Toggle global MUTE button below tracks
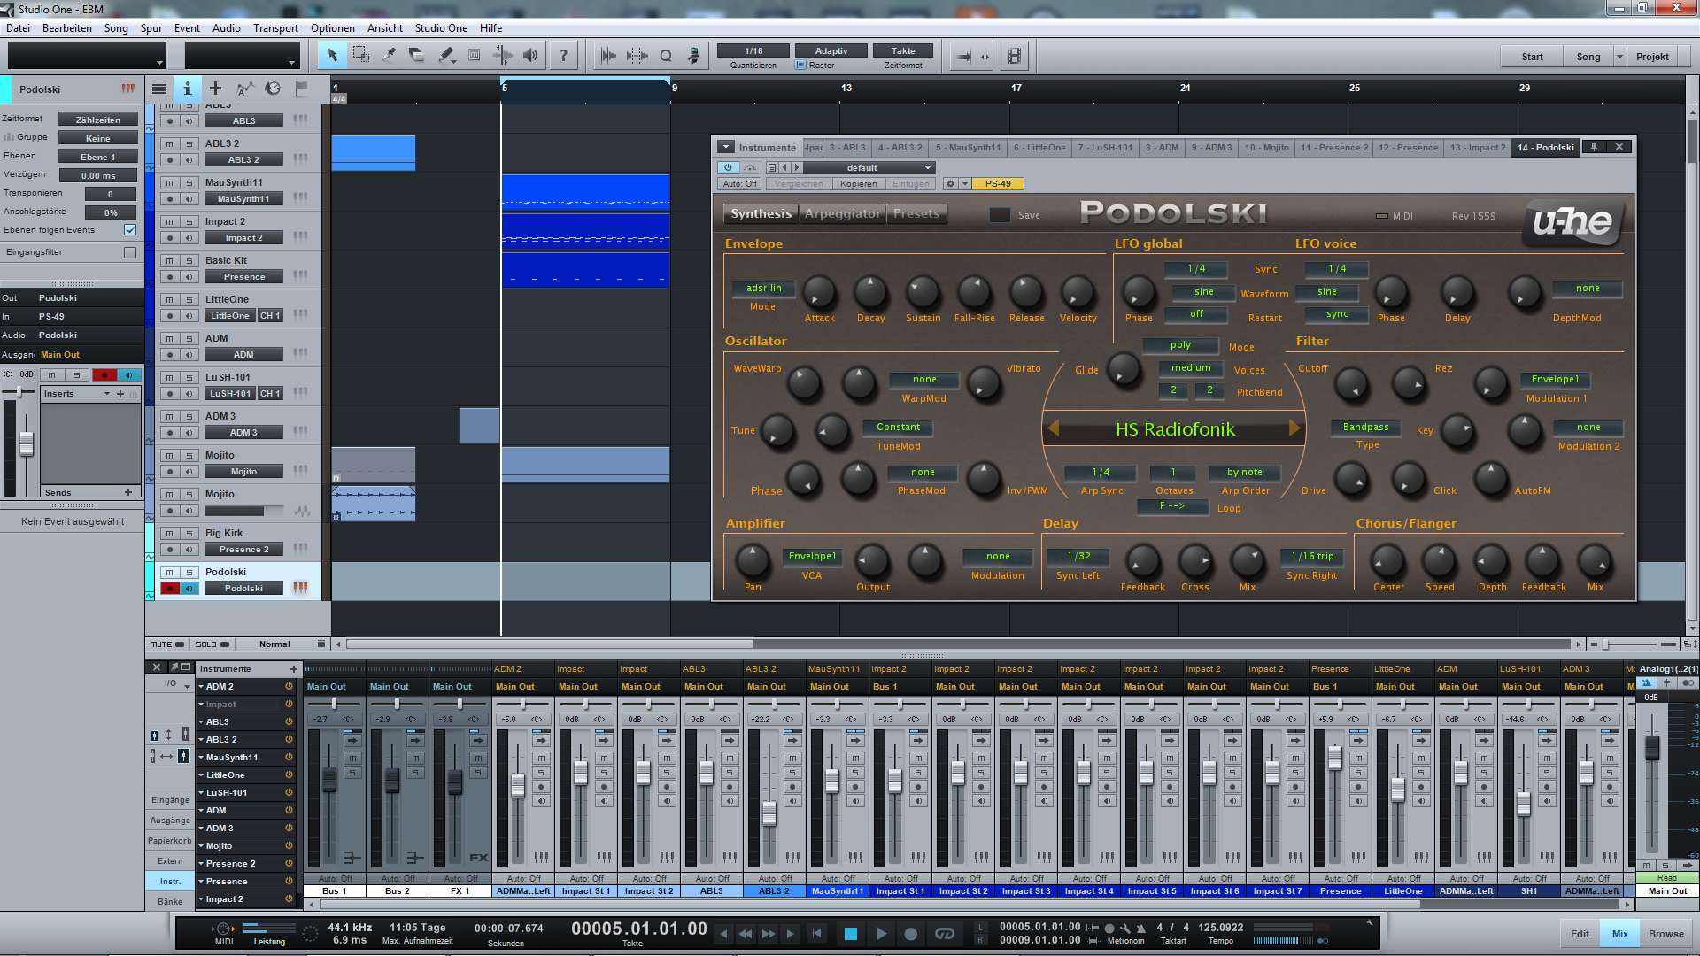This screenshot has height=956, width=1700. [166, 644]
